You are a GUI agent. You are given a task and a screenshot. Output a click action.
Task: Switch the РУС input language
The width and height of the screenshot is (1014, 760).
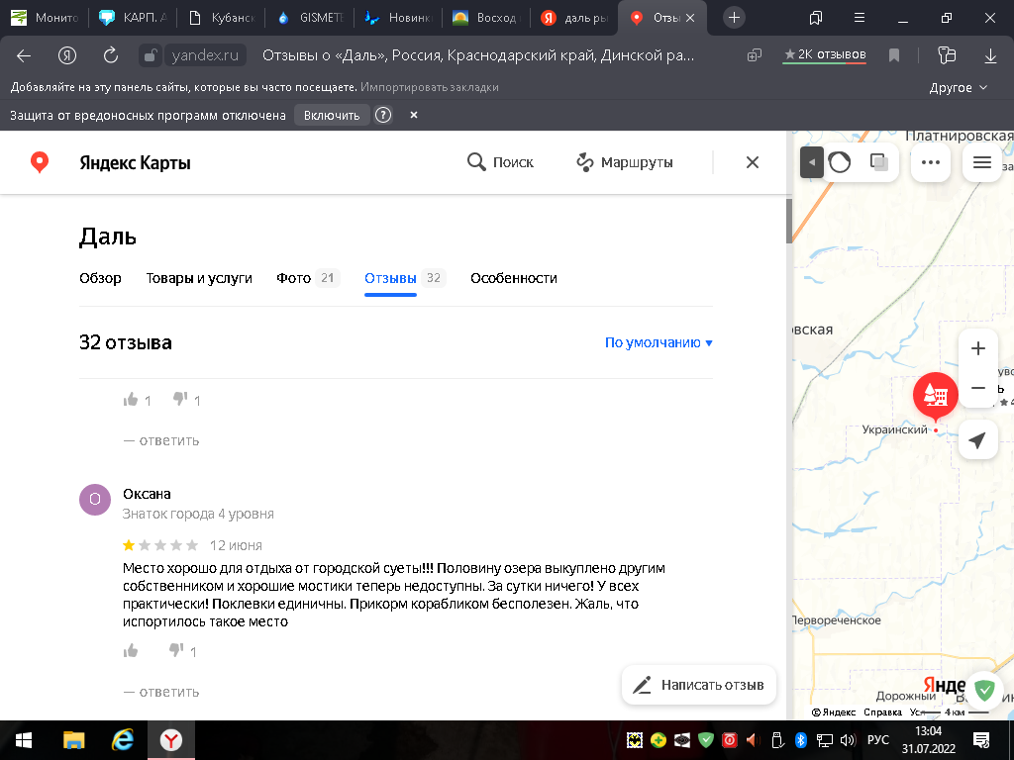point(878,740)
